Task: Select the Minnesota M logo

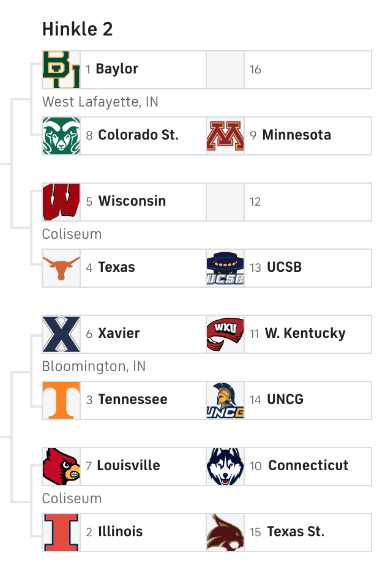Action: pyautogui.click(x=225, y=136)
